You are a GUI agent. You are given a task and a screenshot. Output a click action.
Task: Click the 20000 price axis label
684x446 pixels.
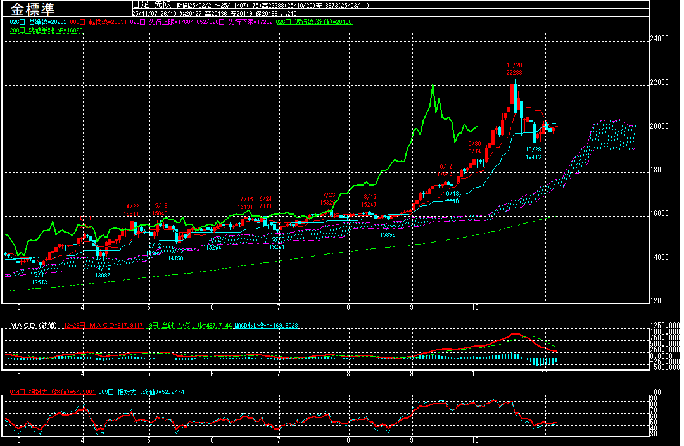click(659, 126)
